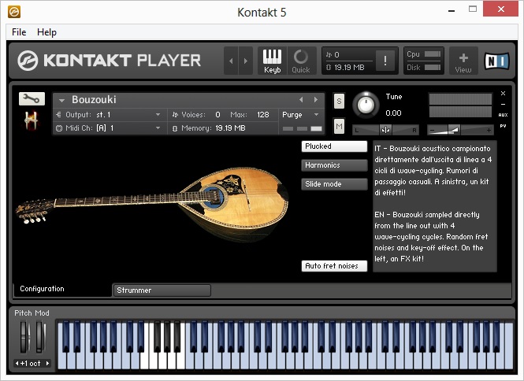Switch to previous preset beside Bouzouki name
The image size is (524, 381).
click(301, 99)
